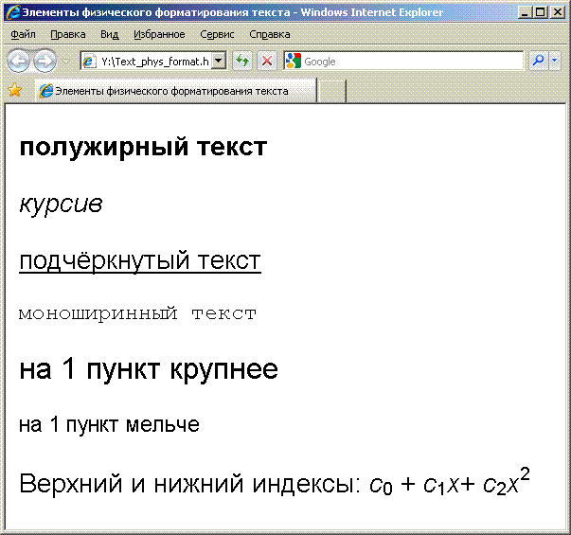Screen dimensions: 571x535
Task: Stop loading with the red X icon
Action: pos(267,61)
